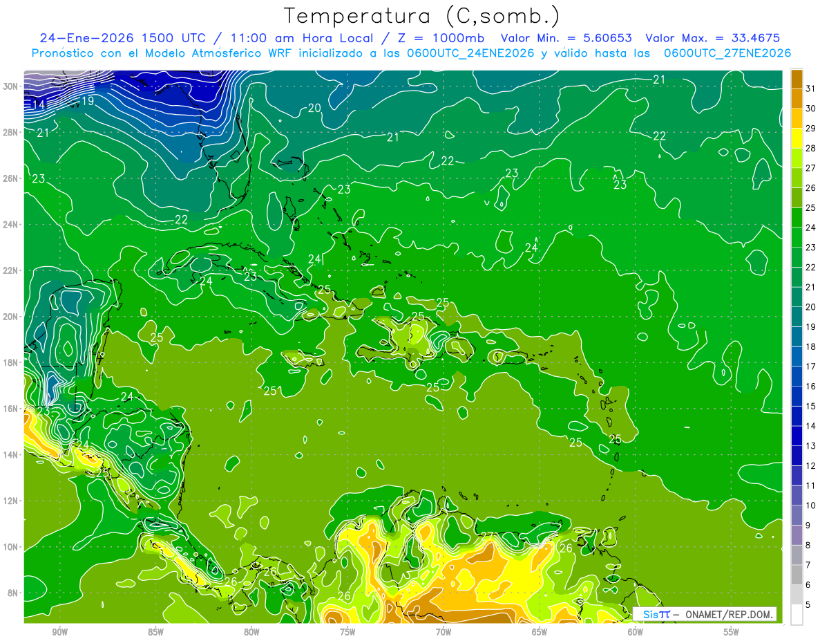Select 'Valor Min. = 5.60653' text
The width and height of the screenshot is (829, 641).
566,38
